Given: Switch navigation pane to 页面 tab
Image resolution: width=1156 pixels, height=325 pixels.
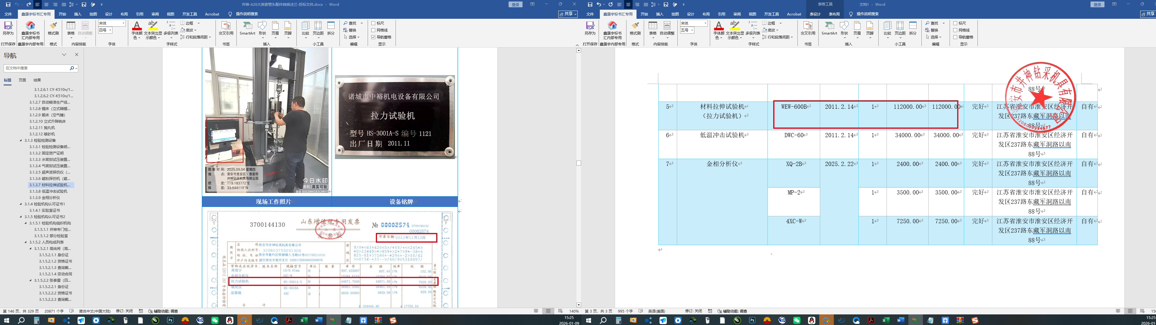Looking at the screenshot, I should [22, 80].
